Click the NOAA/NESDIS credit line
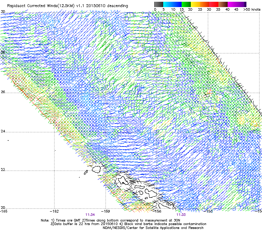262x230 pixels. point(153,228)
